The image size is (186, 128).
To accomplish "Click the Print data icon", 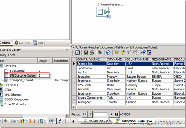I will point(92,52).
